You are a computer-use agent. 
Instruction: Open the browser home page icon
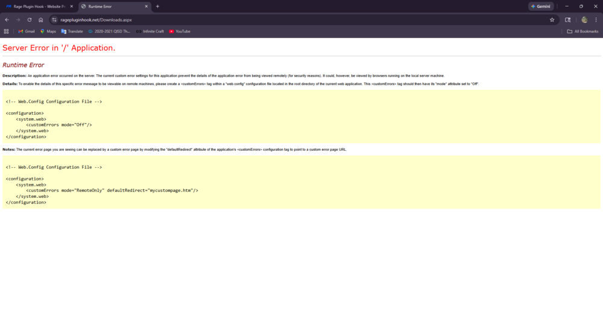41,20
